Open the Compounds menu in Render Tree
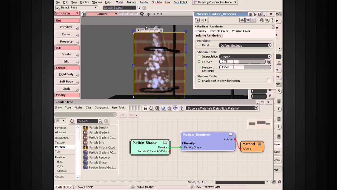Screen dimensions: 337x190 [x=102, y=108]
